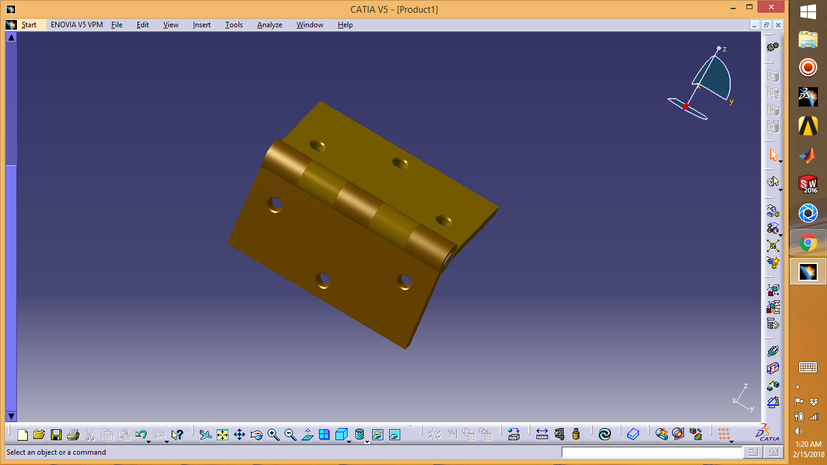Choose the Pan four-arrow tool
Screen dimensions: 827x465
click(239, 434)
